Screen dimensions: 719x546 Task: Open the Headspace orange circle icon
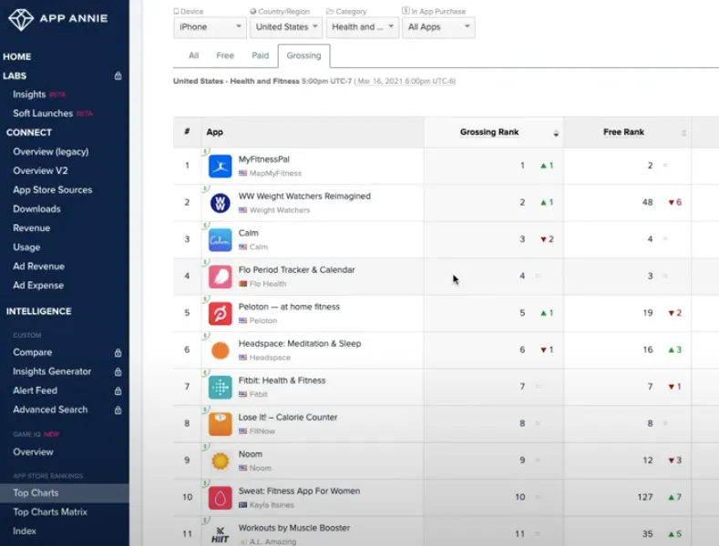(x=221, y=350)
